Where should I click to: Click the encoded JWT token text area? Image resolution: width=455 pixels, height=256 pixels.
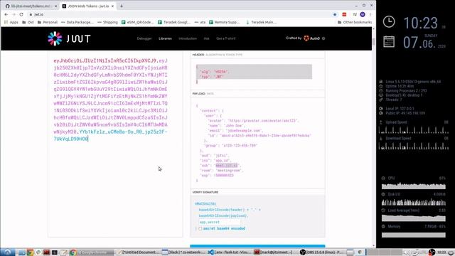(x=115, y=144)
